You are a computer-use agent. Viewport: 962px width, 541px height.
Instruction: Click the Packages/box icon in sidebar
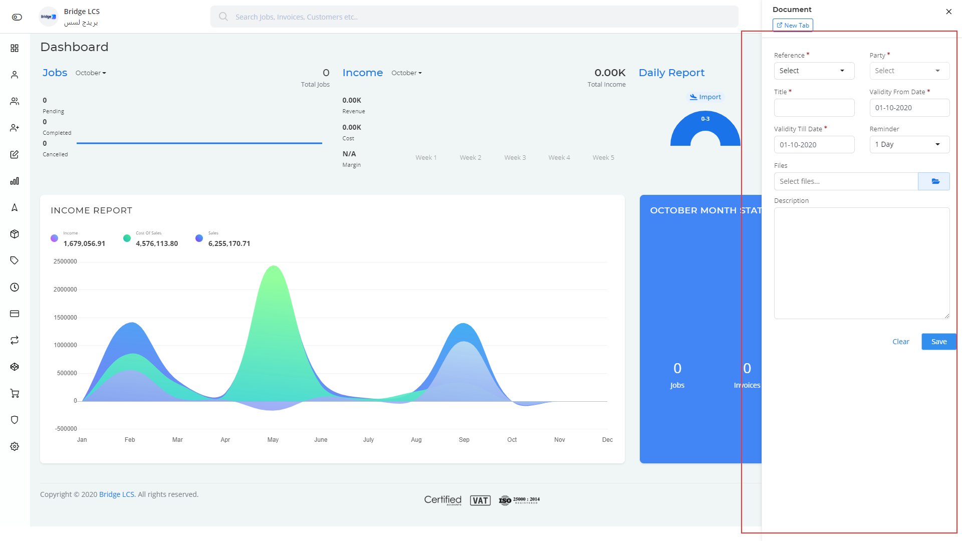(14, 234)
